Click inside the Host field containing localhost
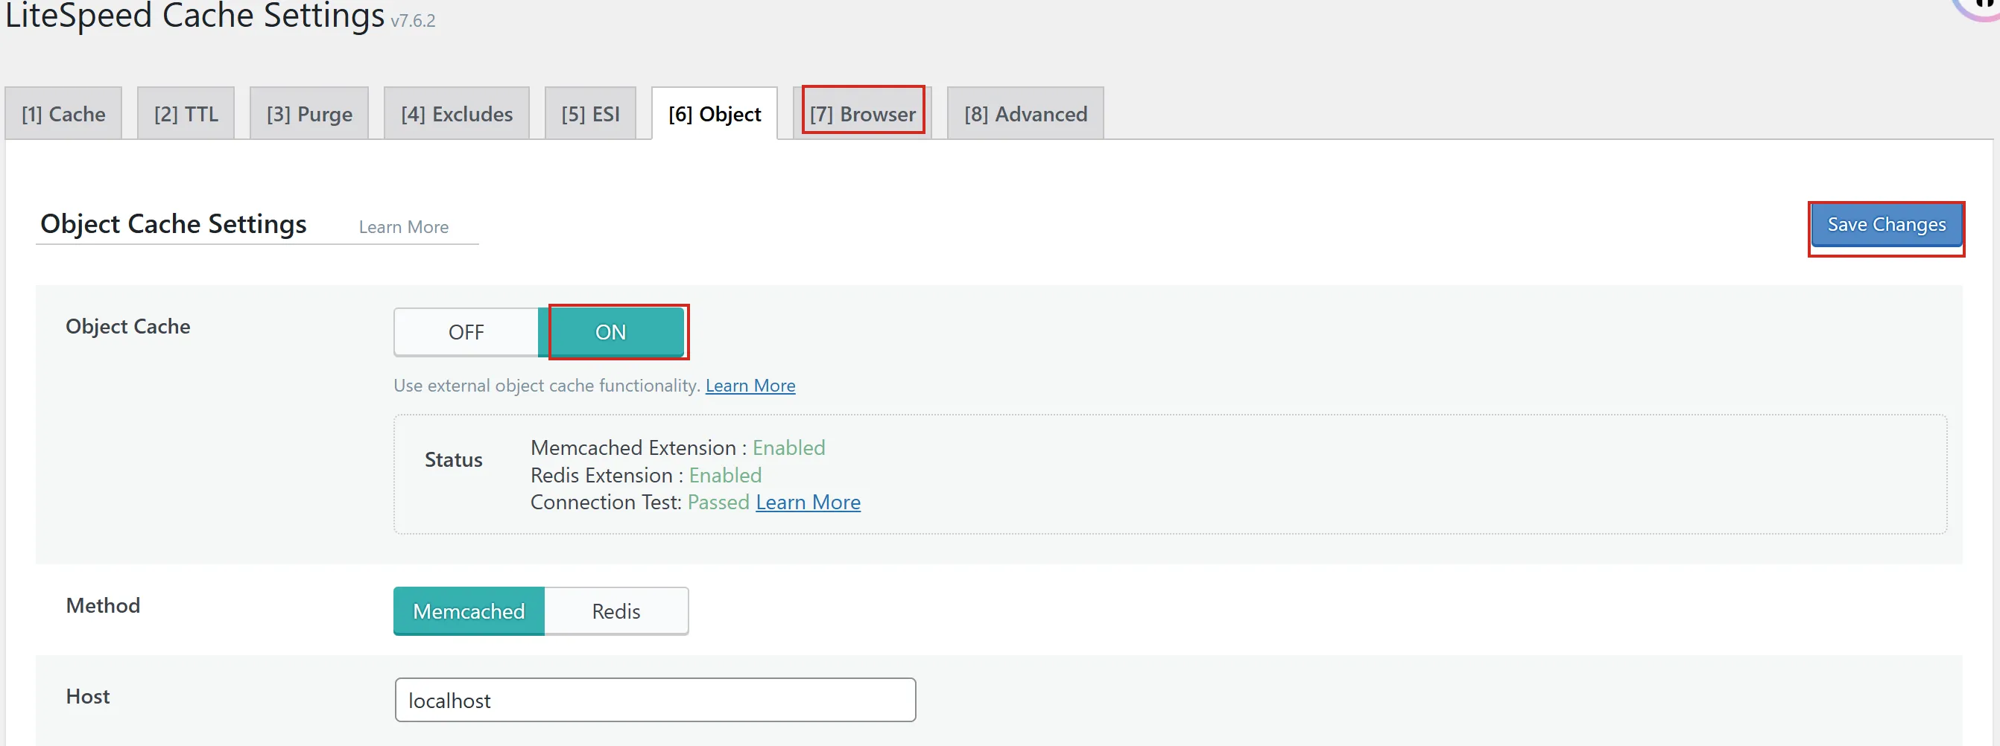This screenshot has height=746, width=2000. (654, 701)
